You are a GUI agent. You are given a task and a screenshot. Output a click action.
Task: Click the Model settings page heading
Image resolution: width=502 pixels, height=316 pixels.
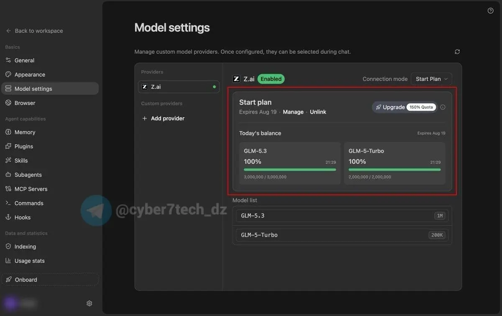click(172, 28)
